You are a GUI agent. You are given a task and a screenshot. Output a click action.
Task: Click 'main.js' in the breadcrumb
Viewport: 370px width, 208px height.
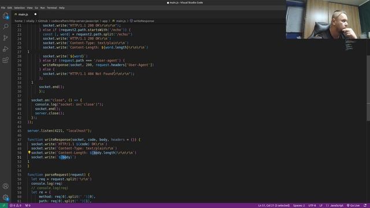pos(121,21)
